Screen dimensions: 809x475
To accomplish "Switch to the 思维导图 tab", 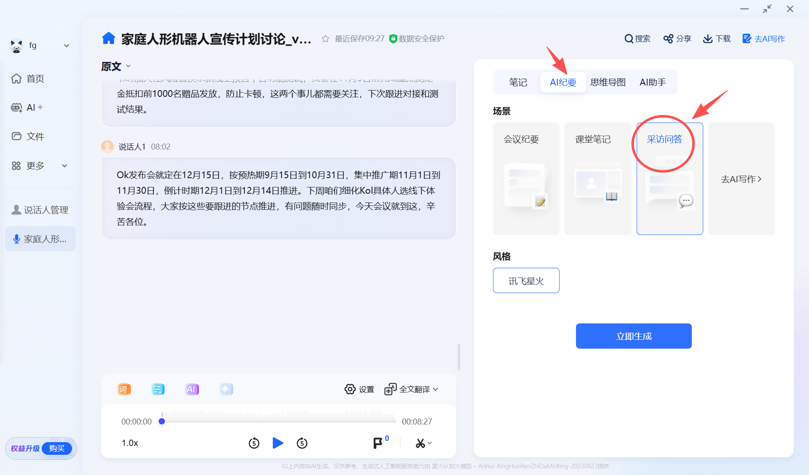I will (x=608, y=82).
